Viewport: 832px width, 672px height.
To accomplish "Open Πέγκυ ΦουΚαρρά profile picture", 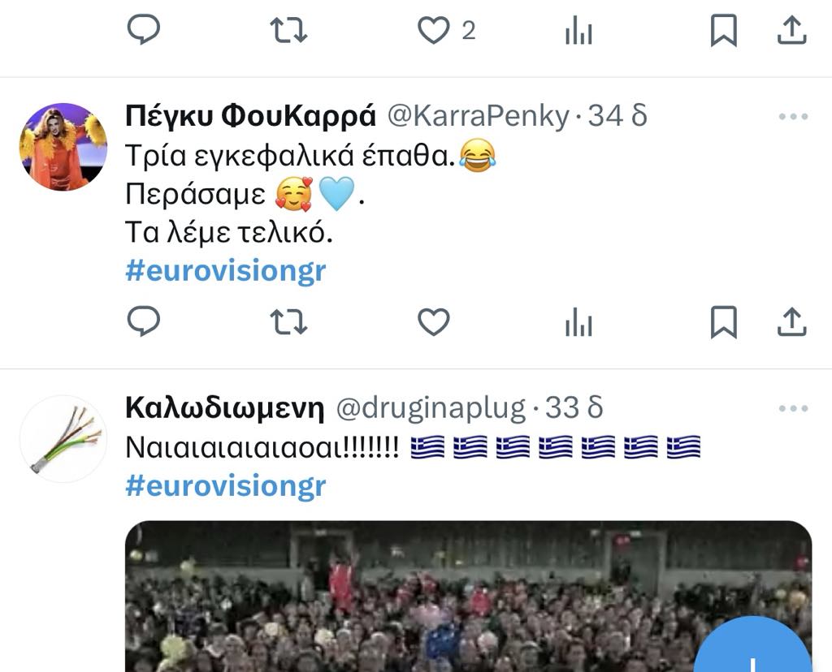I will 63,147.
